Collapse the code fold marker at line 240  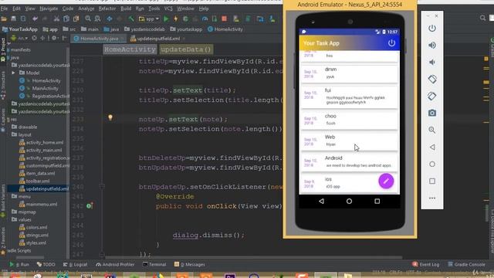(x=102, y=187)
